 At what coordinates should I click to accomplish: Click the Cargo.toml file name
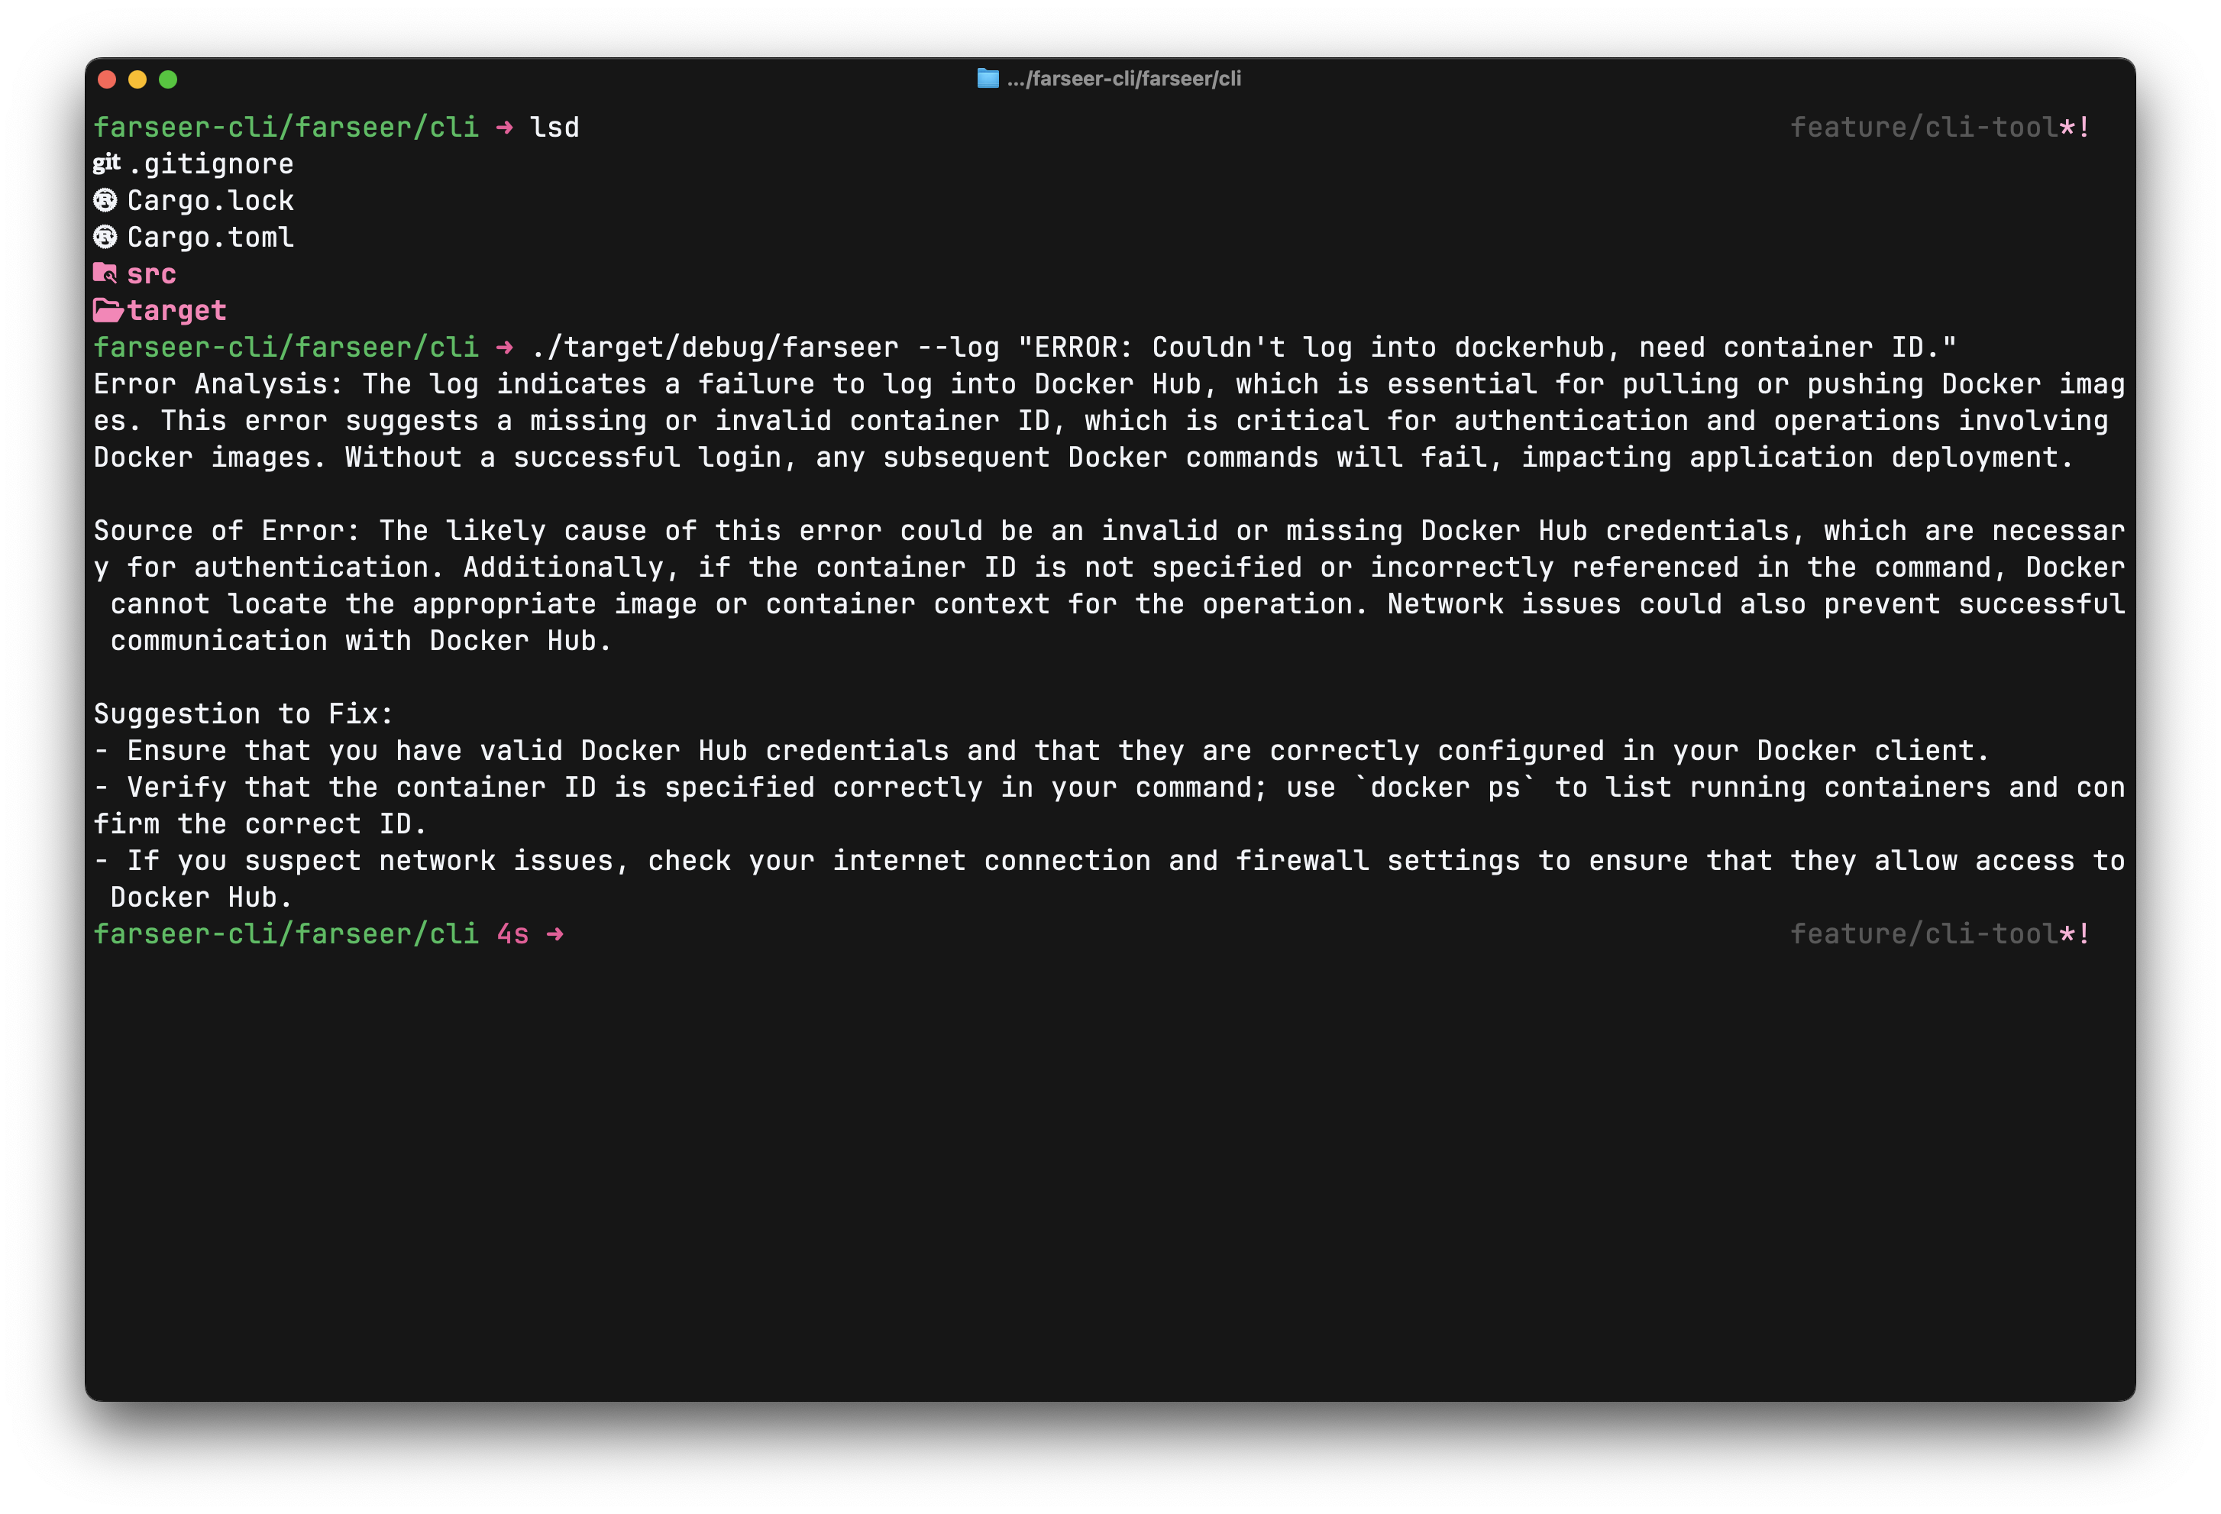(x=210, y=237)
